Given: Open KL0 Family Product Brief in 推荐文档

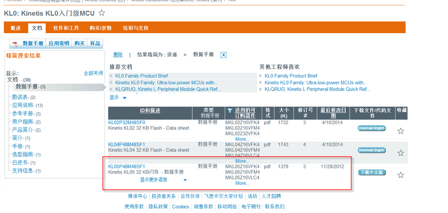Looking at the screenshot, I should 141,76.
